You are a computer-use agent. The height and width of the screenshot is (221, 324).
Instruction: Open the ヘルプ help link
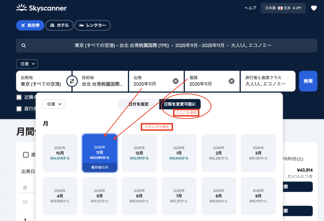[x=250, y=8]
